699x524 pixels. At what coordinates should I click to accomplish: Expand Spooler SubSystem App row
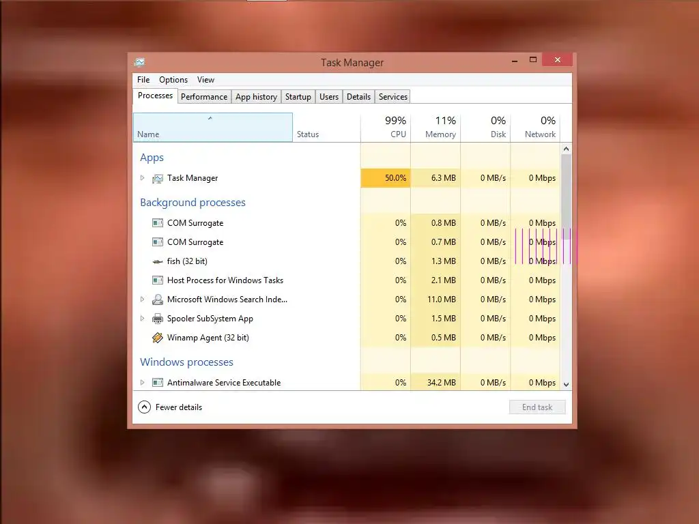pyautogui.click(x=142, y=319)
